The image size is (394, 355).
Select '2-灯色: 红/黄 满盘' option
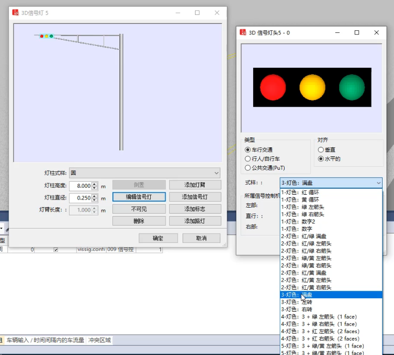point(331,273)
